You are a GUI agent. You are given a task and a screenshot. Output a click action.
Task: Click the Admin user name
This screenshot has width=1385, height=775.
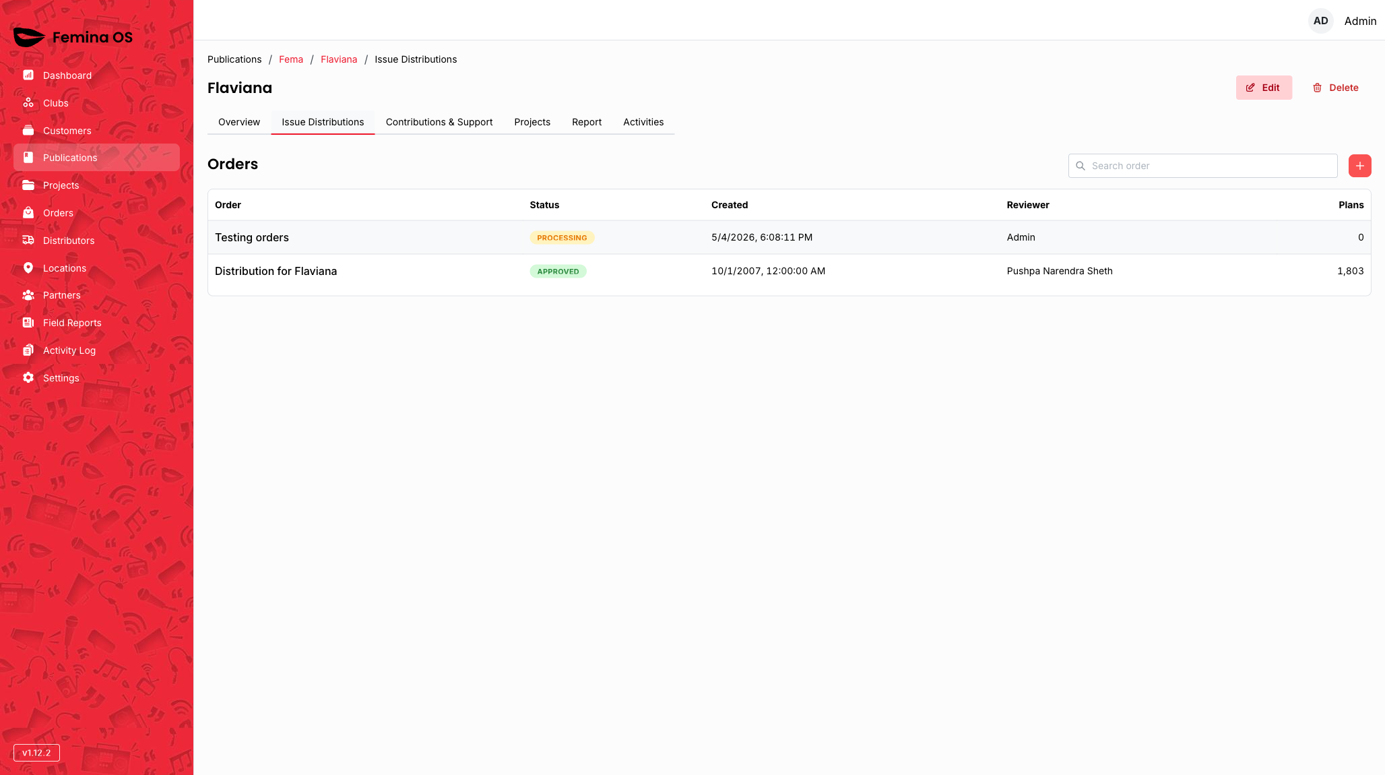1360,21
